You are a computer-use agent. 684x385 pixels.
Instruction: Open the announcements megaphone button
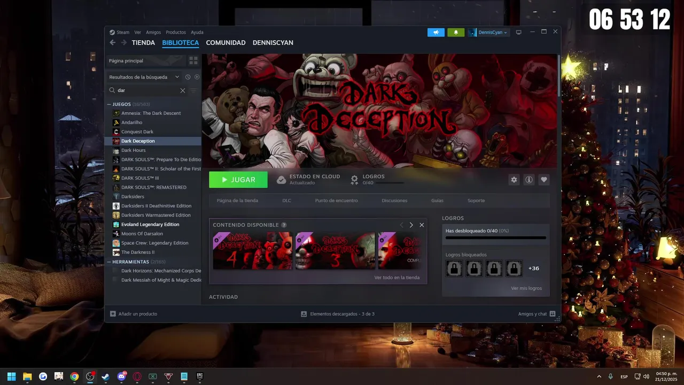pos(436,32)
